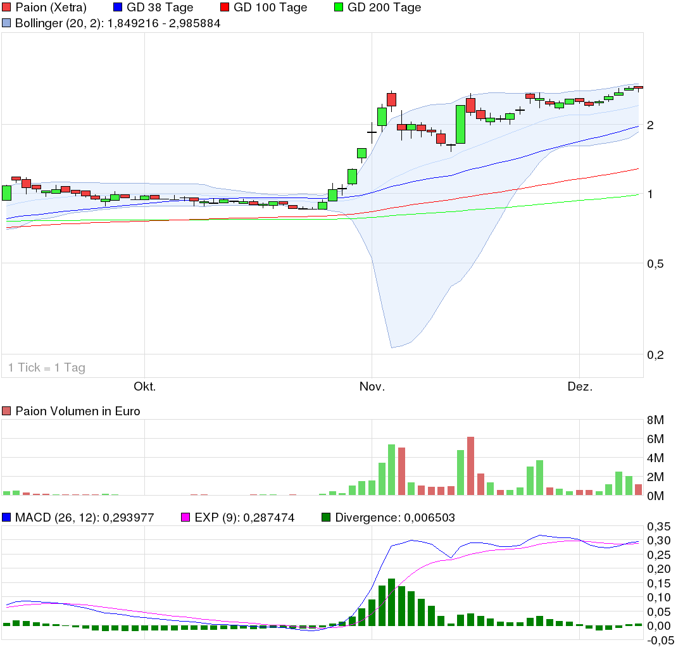Click the tallest dark green divergence bar
The image size is (690, 652).
point(392,602)
